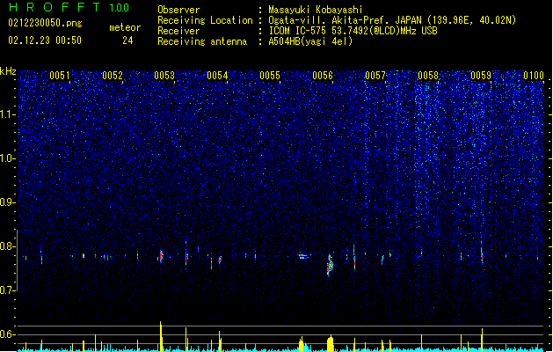Click the tallest yellow power spike near 0053
Screen dimensions: 553x352
161,336
